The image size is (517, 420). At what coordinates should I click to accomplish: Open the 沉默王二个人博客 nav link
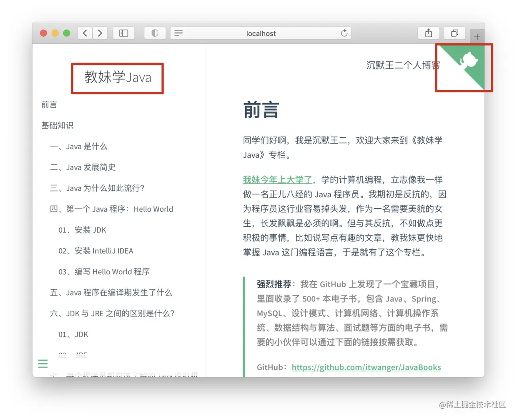[x=403, y=65]
